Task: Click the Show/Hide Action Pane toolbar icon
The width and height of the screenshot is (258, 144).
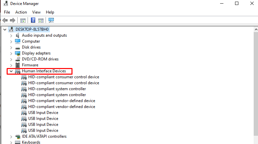Action: tap(41, 20)
